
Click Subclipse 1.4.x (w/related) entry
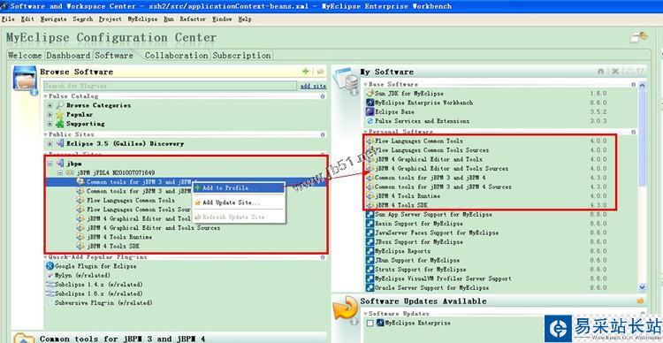98,285
